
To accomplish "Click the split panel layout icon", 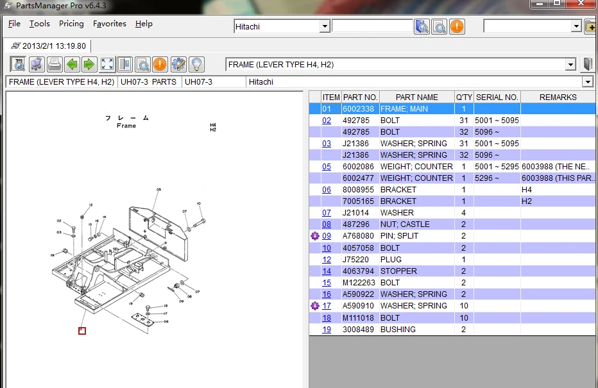I will coord(124,64).
